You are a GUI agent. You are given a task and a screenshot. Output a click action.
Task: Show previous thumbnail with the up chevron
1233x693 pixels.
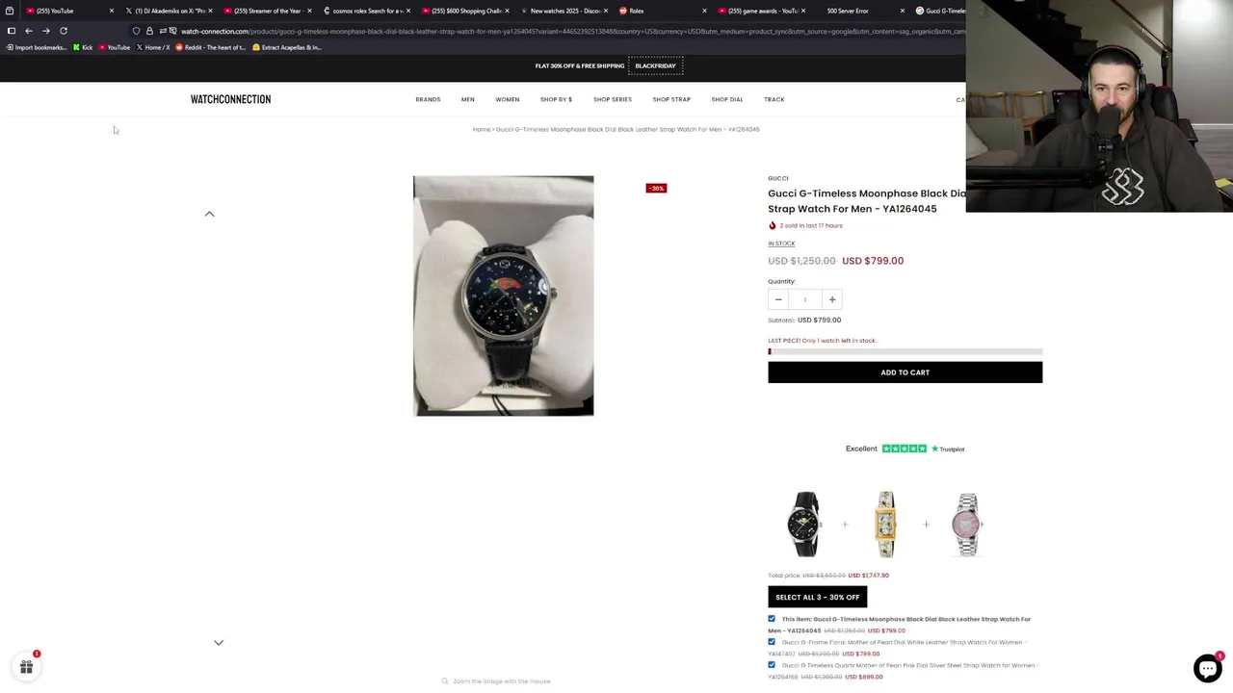click(209, 214)
